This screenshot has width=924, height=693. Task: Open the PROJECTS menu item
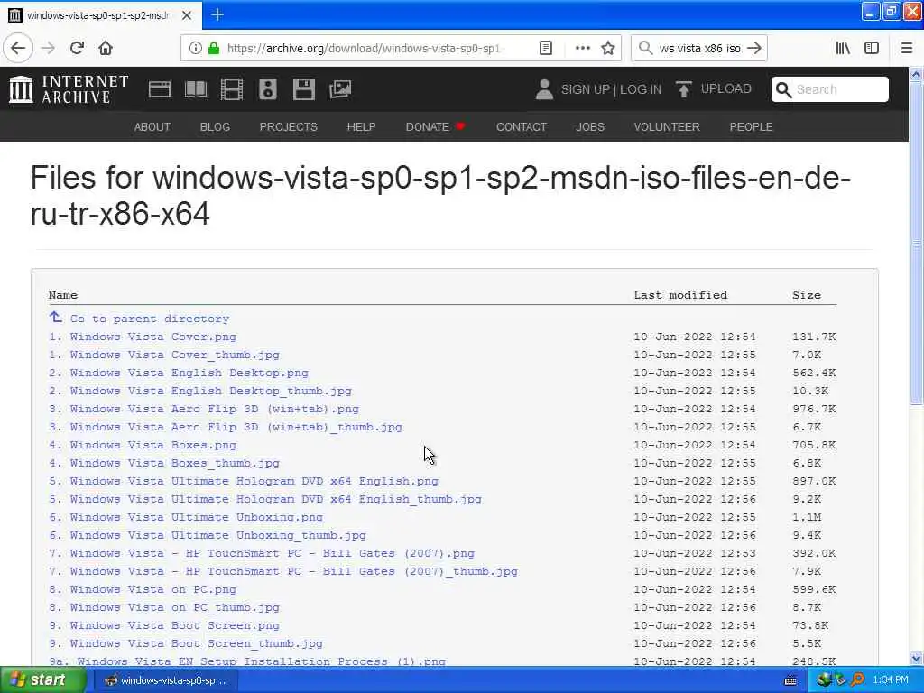[288, 126]
